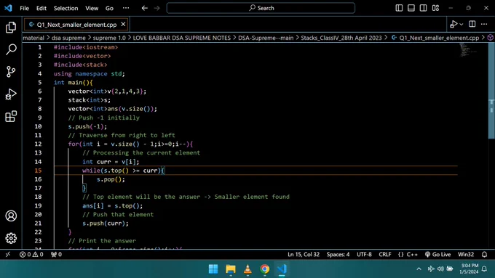This screenshot has height=278, width=495.
Task: Change encoding via 'UTF-8'
Action: 364,254
